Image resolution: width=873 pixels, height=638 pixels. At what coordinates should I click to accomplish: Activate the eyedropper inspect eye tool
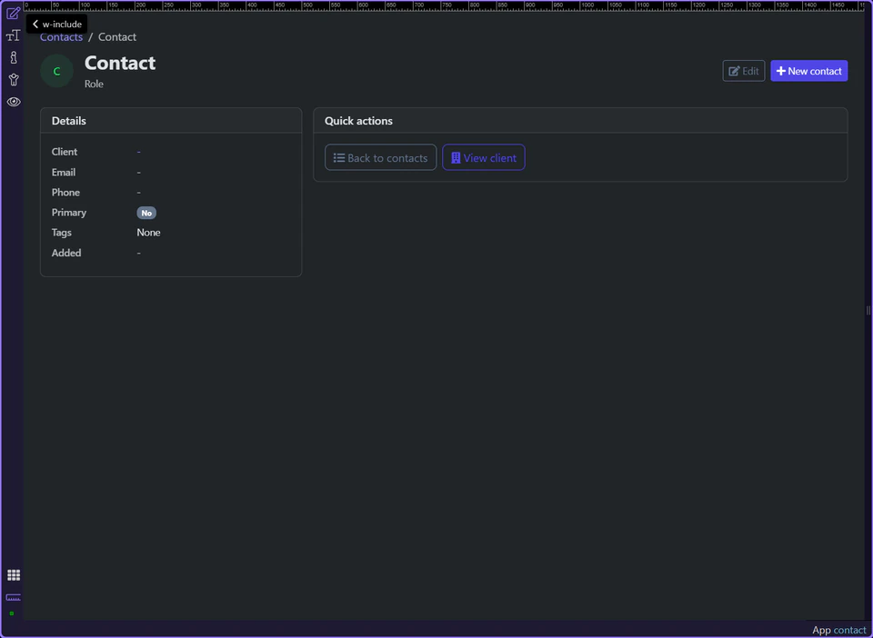[x=13, y=102]
